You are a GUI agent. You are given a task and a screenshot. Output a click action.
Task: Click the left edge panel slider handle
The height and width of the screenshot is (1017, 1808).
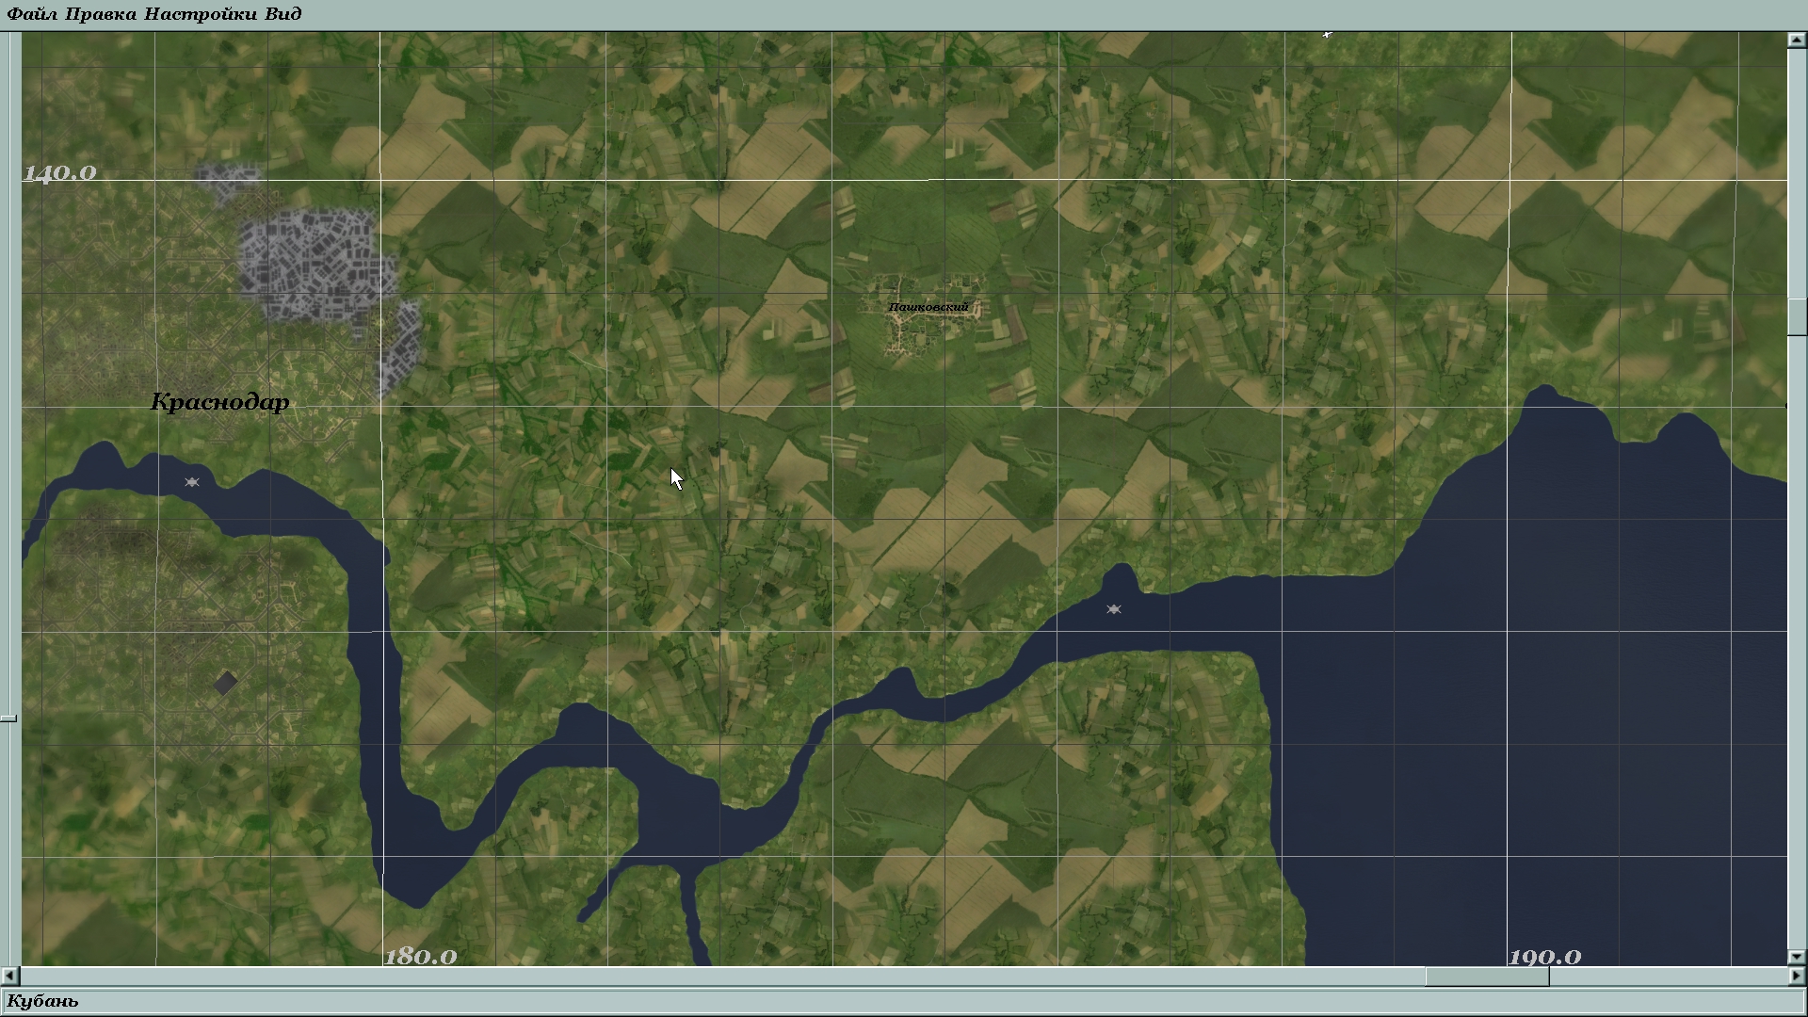[x=8, y=718]
